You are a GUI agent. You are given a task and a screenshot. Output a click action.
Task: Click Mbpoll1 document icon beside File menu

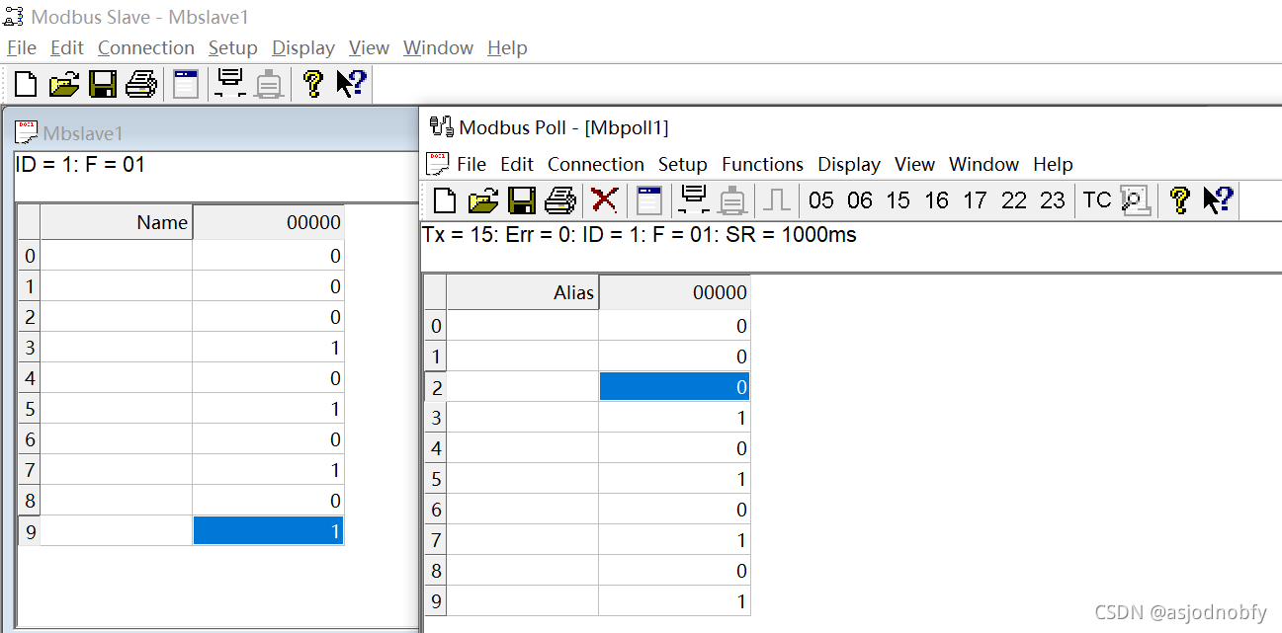pos(437,164)
